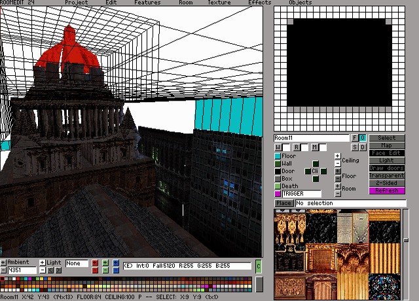Viewport: 419px width, 301px height.
Task: Increase Ambient value with plus button
Action: [3, 263]
